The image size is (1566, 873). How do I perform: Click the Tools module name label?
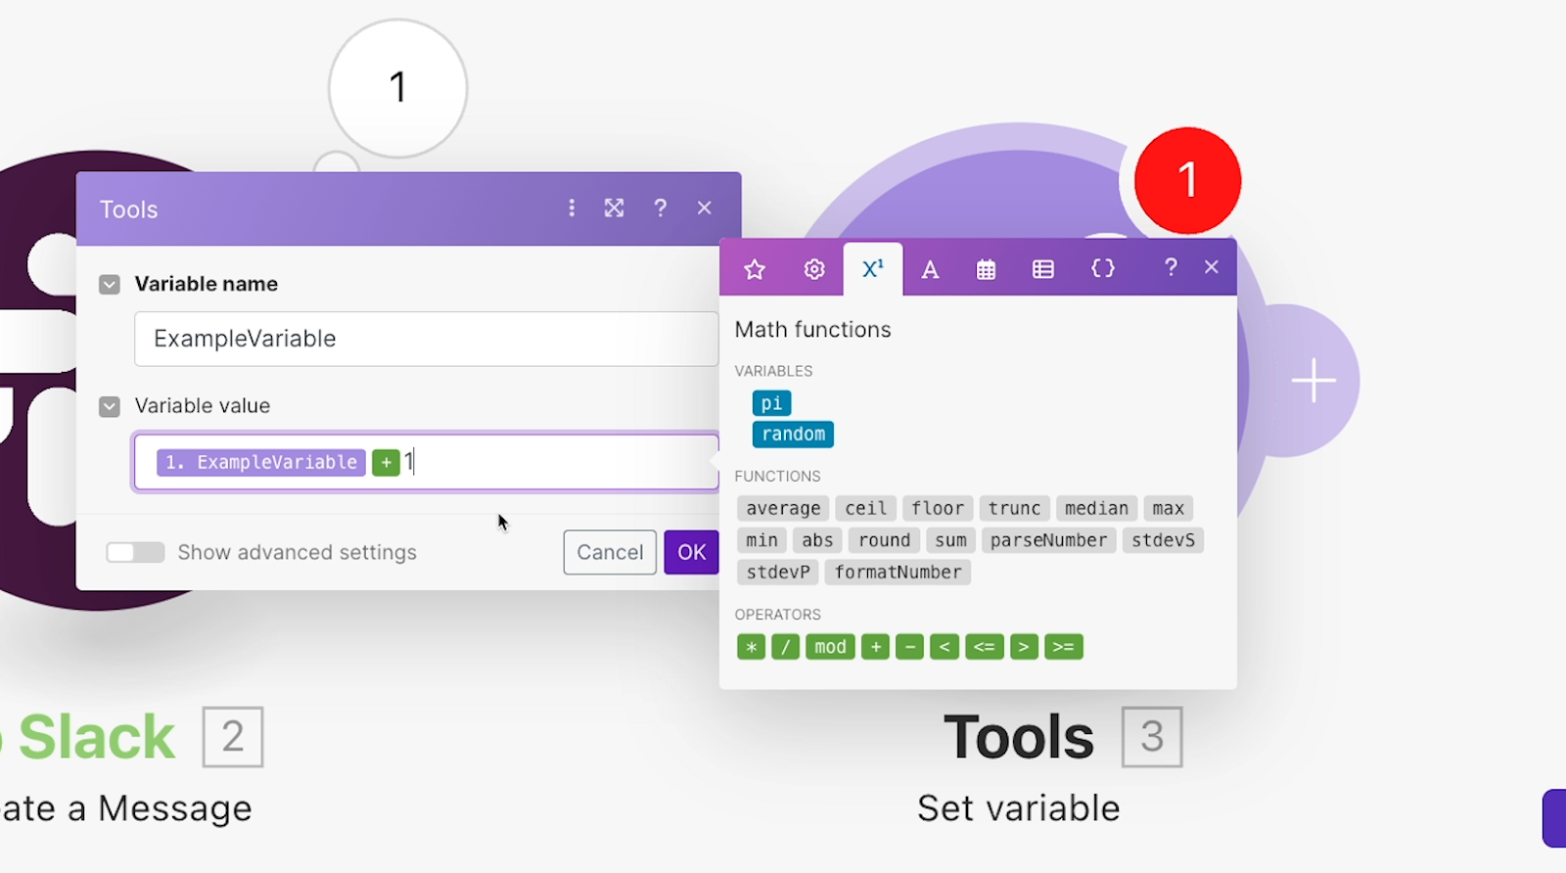point(1018,737)
